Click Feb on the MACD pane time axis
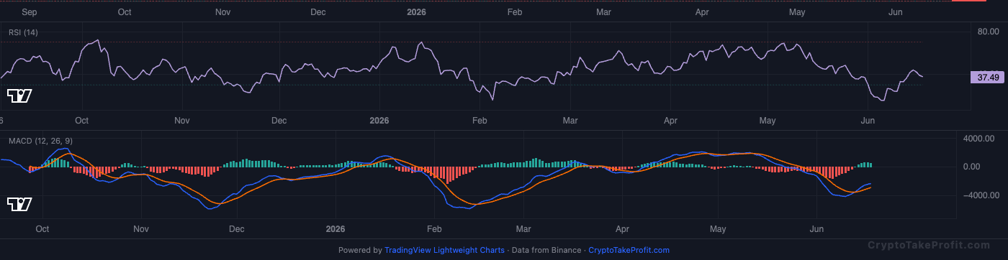Screen dimensions: 1008x260 pos(433,229)
